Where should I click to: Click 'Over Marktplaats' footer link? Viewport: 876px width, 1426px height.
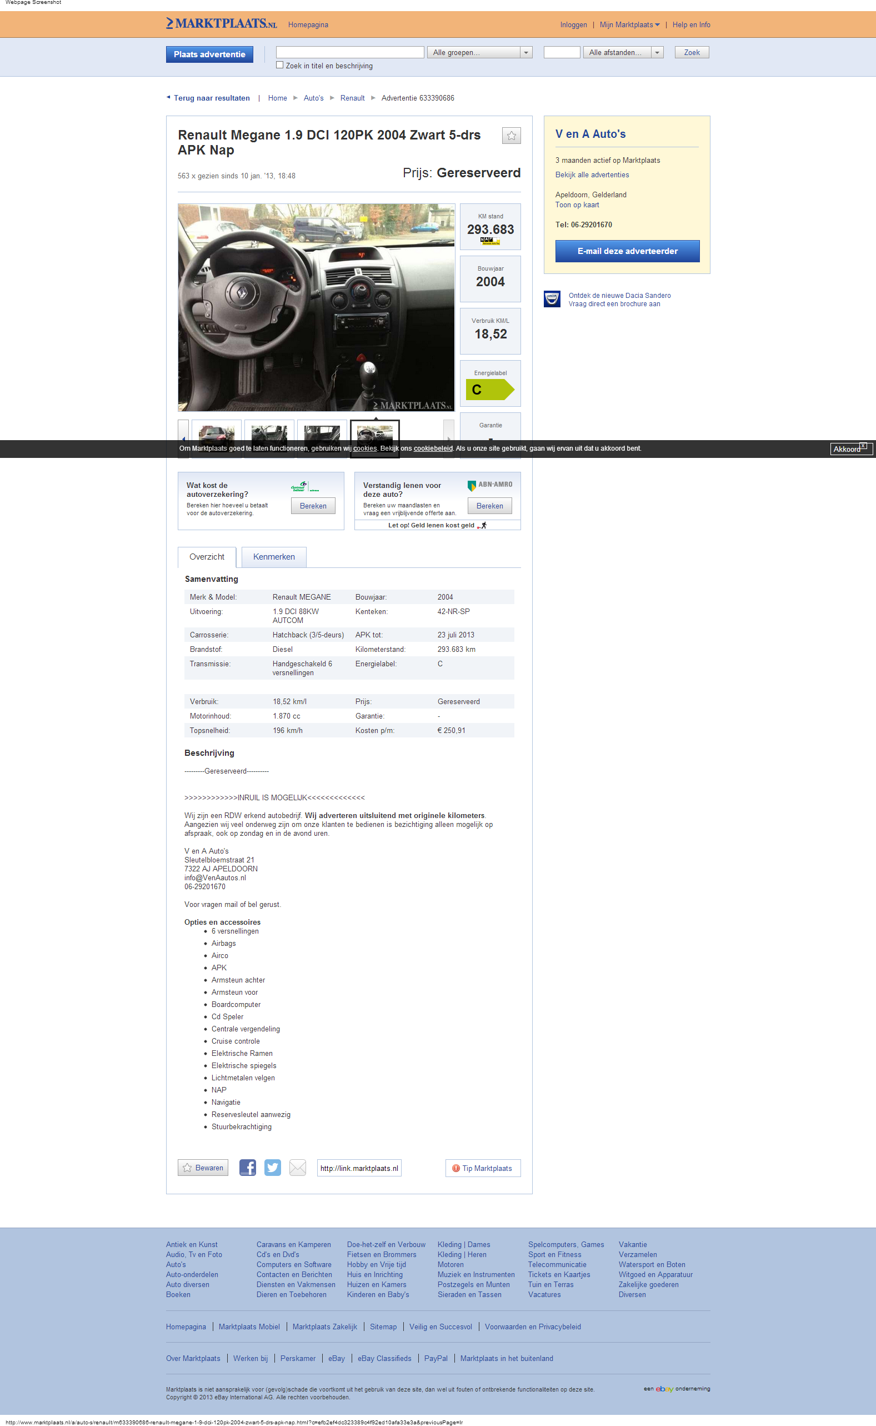[193, 1358]
